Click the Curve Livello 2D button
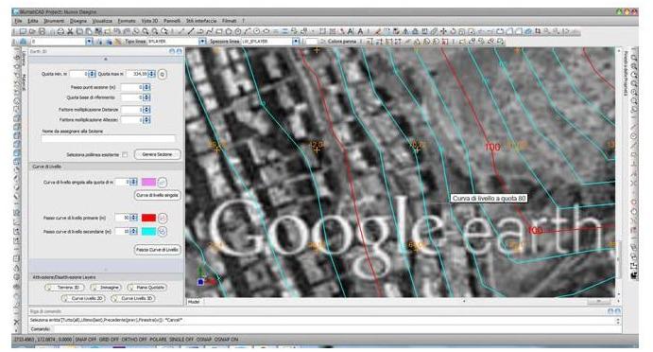The width and height of the screenshot is (653, 352). point(84,299)
